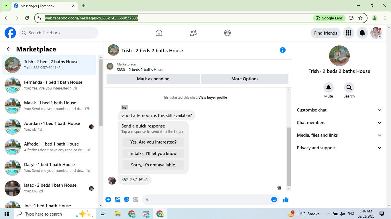Viewport: 391px width, 219px height.
Task: Expand Media, files and links section
Action: 339,135
